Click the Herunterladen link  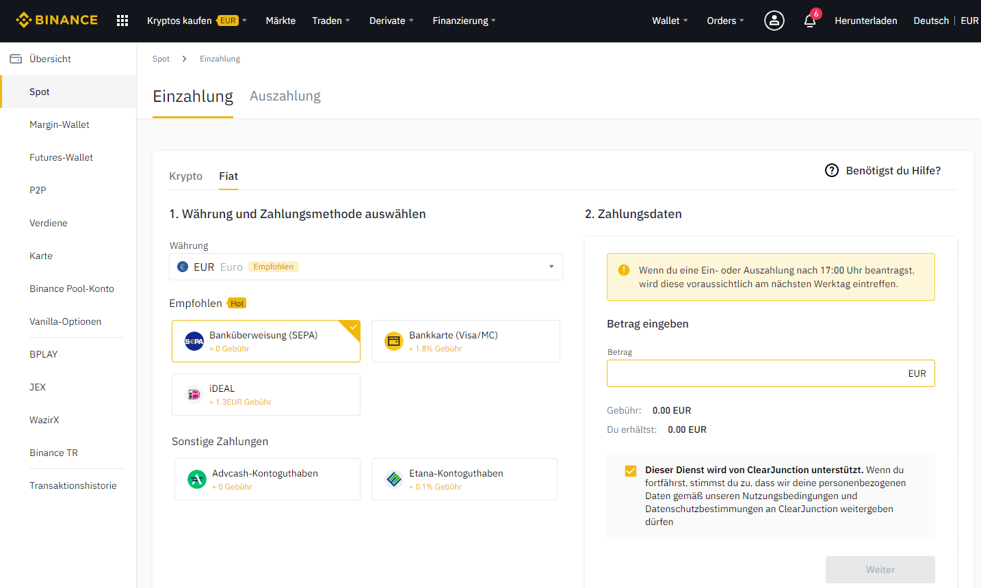[866, 21]
